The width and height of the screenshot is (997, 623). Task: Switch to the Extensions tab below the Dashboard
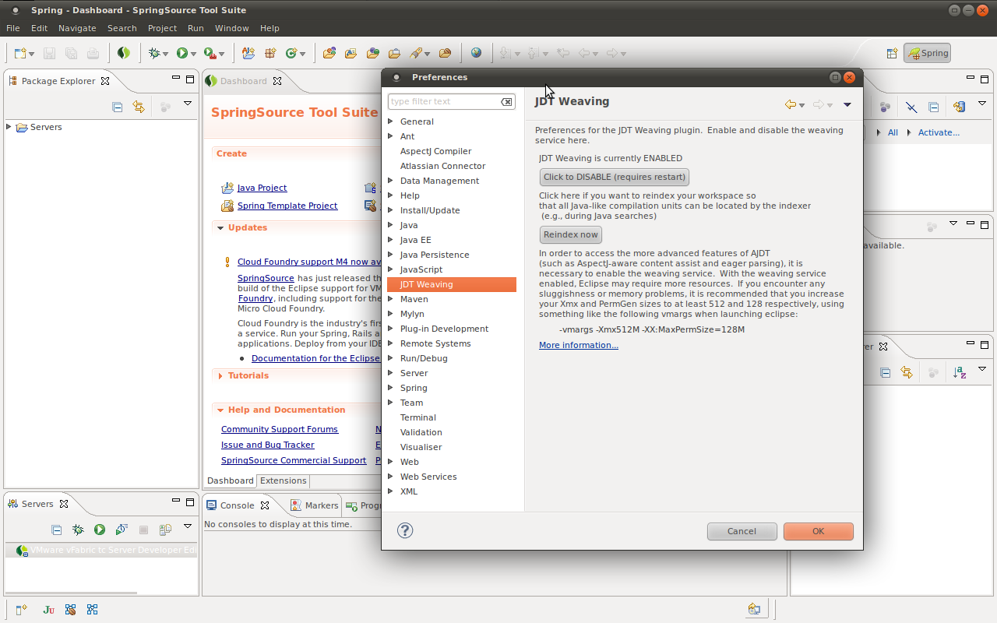[x=284, y=480]
